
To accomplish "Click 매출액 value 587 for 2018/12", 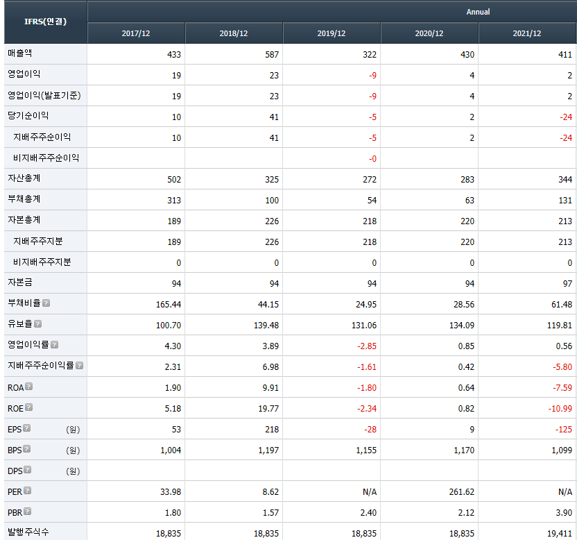I will point(272,55).
